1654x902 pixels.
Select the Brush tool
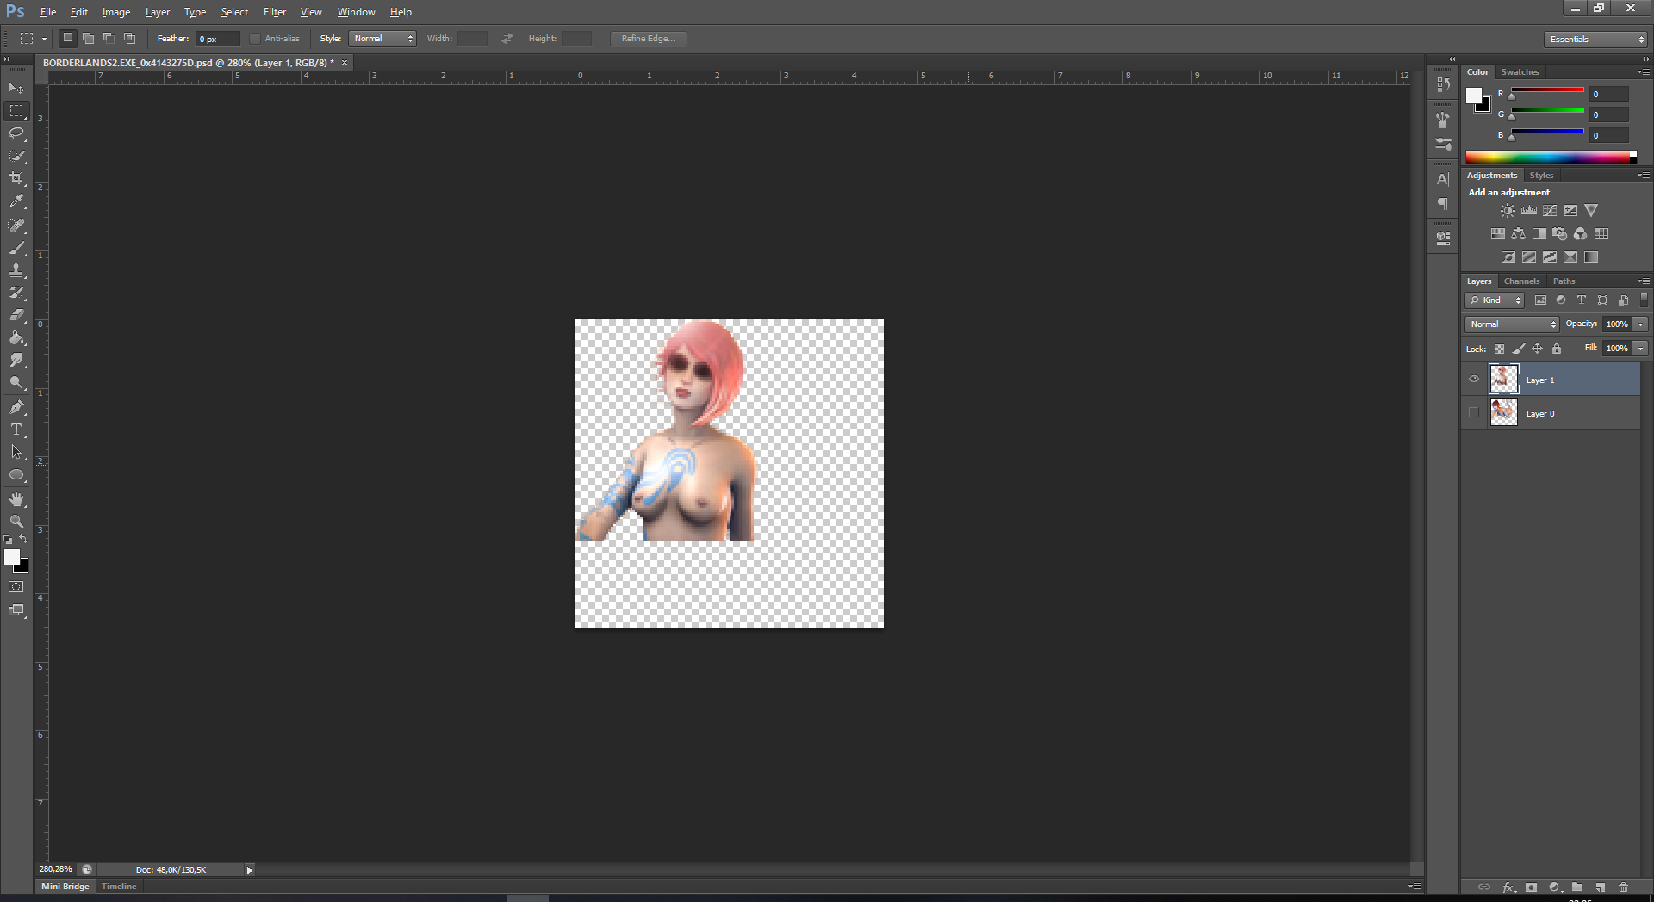16,248
